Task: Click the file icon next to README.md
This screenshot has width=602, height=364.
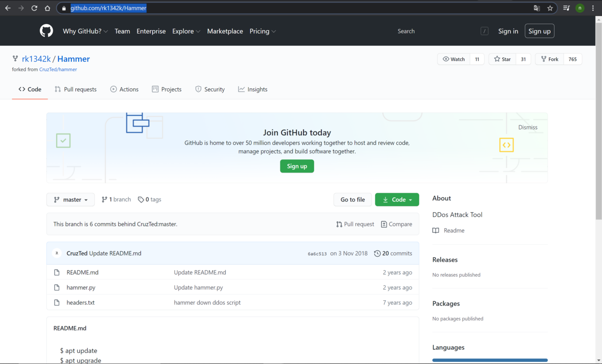Action: tap(57, 272)
